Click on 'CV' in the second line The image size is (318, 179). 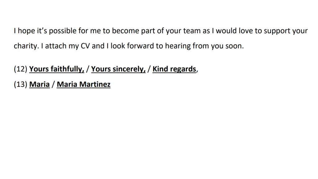point(85,46)
